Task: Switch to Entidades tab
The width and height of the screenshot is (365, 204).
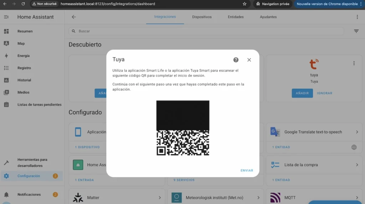Action: [x=236, y=17]
